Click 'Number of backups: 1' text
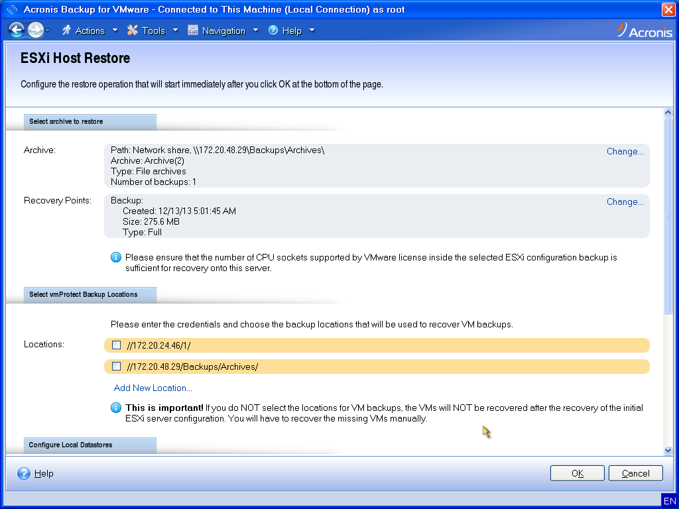 [153, 182]
